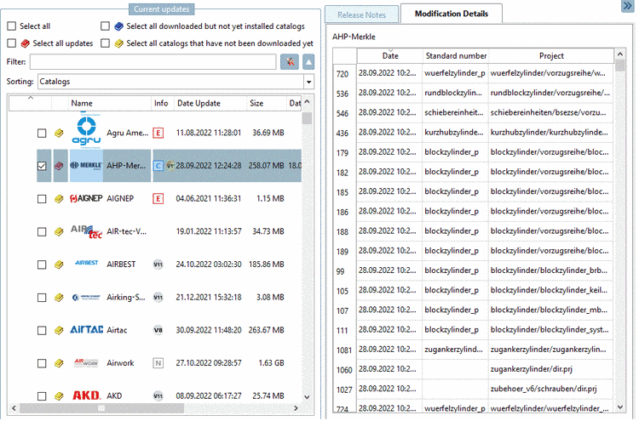639x421 pixels.
Task: Select row 720 wuerfelzylinder_p in details
Action: [x=474, y=73]
